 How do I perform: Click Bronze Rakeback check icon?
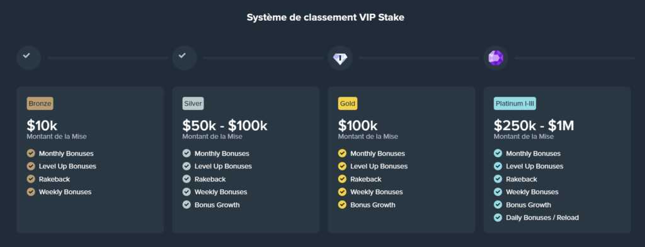(31, 179)
